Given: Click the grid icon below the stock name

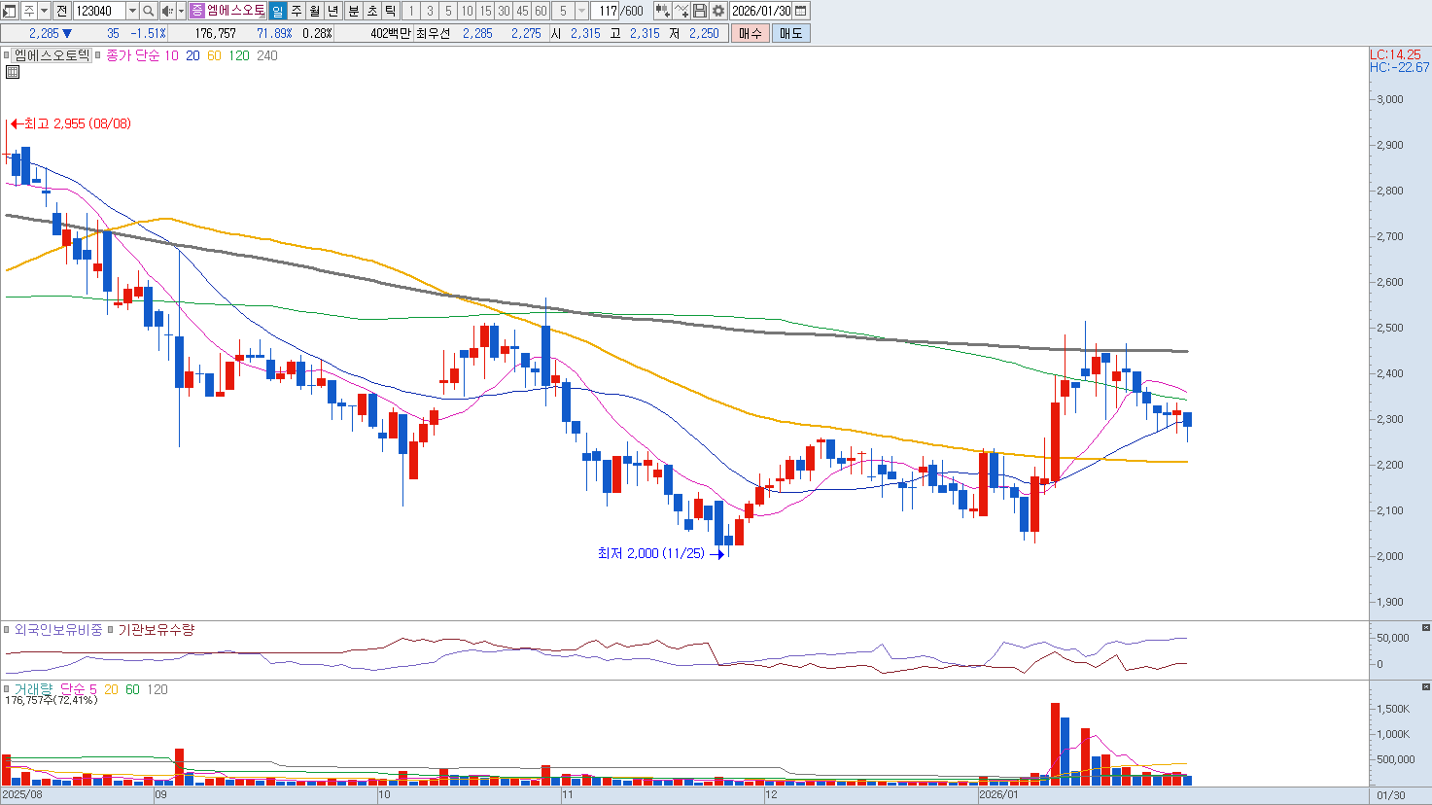Looking at the screenshot, I should 13,72.
